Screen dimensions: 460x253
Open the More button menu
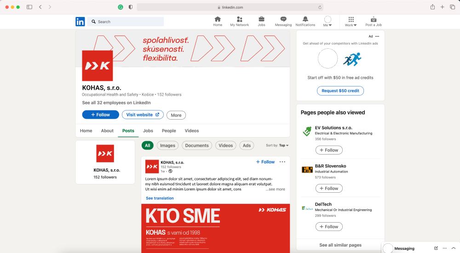pos(176,115)
